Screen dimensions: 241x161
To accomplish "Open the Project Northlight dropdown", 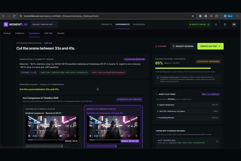I will pyautogui.click(x=44, y=24).
